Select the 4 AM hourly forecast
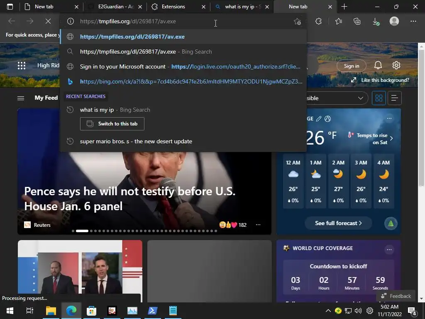Screen dimensions: 425x319 (383, 181)
